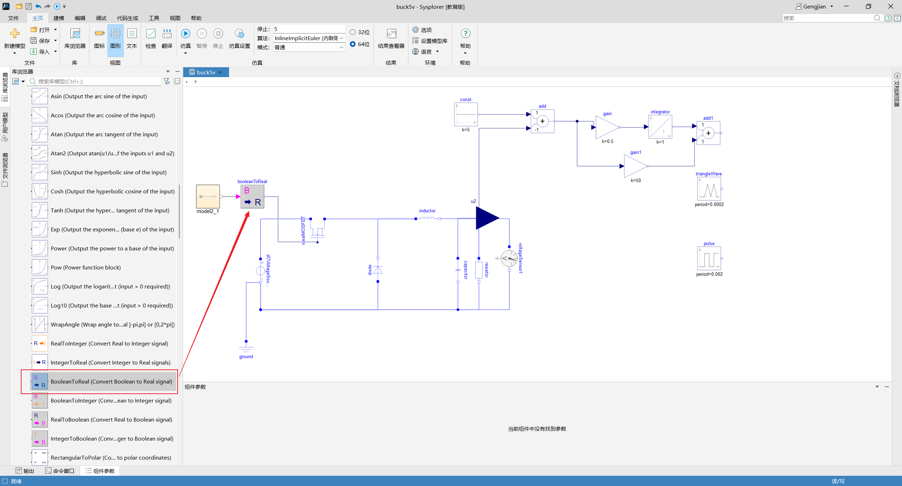This screenshot has height=486, width=902.
Task: Click the Redo arrow in title bar
Action: pyautogui.click(x=47, y=6)
